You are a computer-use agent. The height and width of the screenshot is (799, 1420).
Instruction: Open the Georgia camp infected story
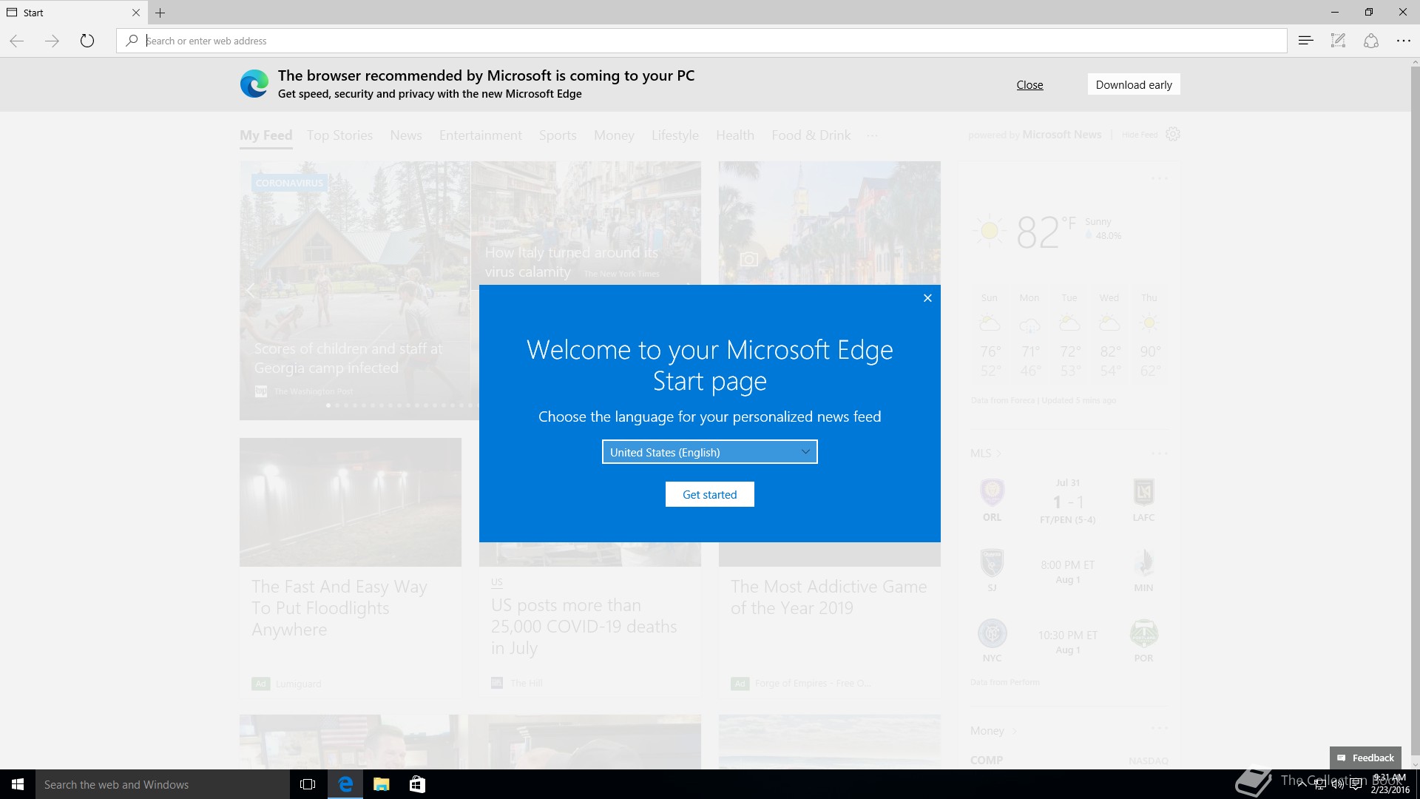pos(348,358)
